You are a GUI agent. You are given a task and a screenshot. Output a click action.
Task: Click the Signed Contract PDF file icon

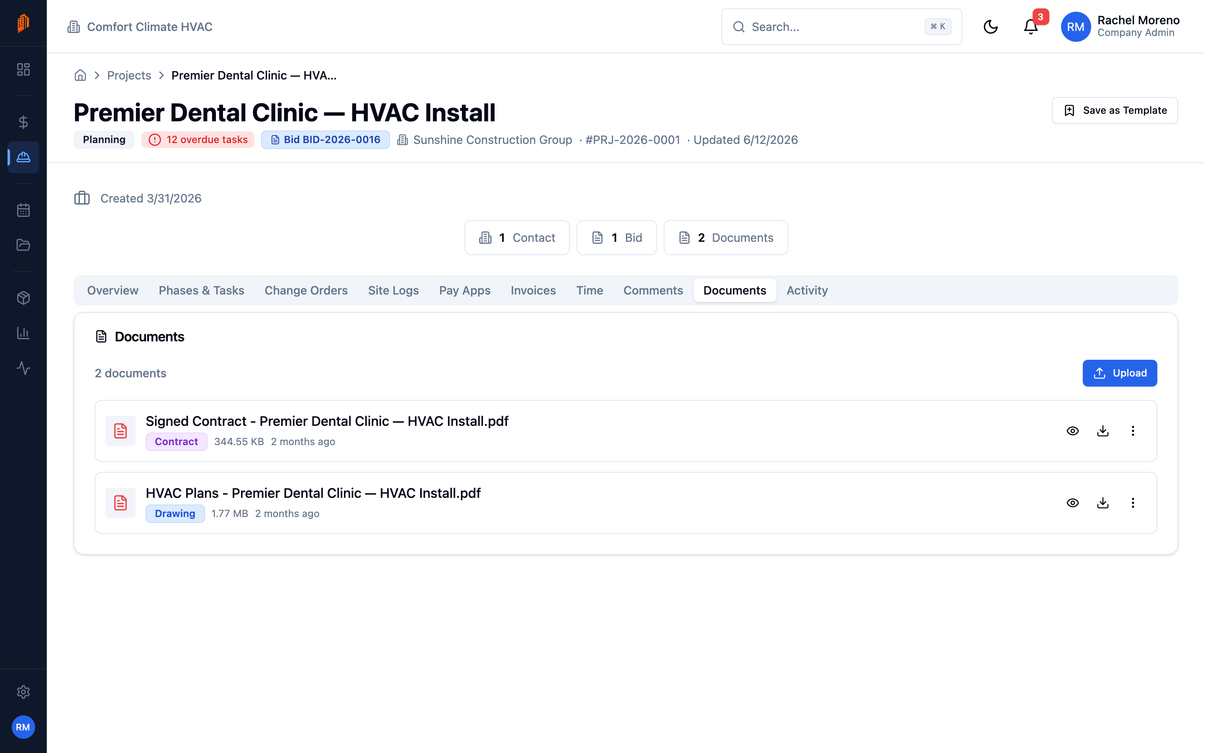coord(120,431)
